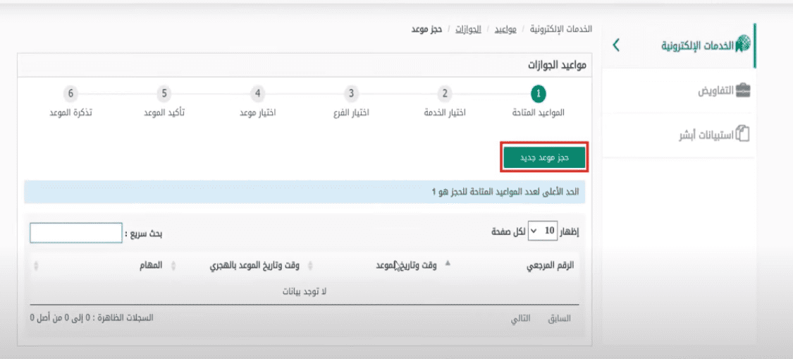Click the Absher logo icon in sidebar
The width and height of the screenshot is (793, 359).
click(742, 44)
